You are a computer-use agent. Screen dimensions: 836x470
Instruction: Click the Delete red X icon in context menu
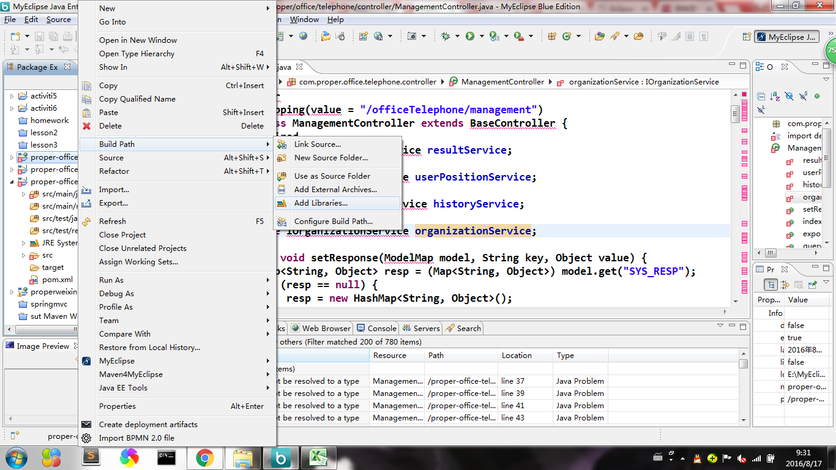click(87, 126)
